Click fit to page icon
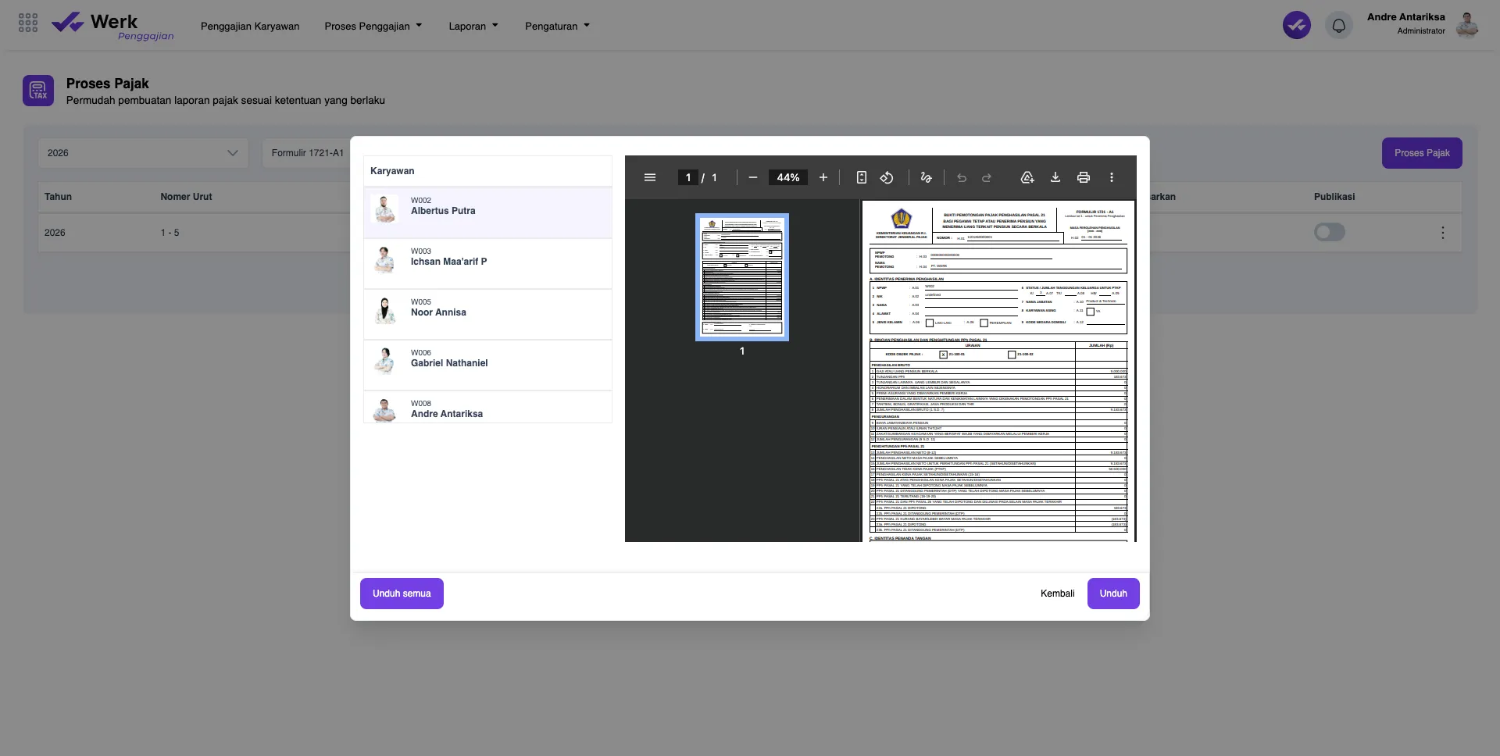The height and width of the screenshot is (756, 1500). (861, 178)
